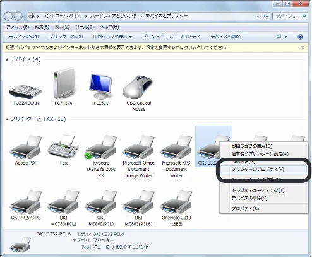Image resolution: width=312 pixels, height=258 pixels.
Task: Click the Back navigation arrow
Action: (8, 16)
